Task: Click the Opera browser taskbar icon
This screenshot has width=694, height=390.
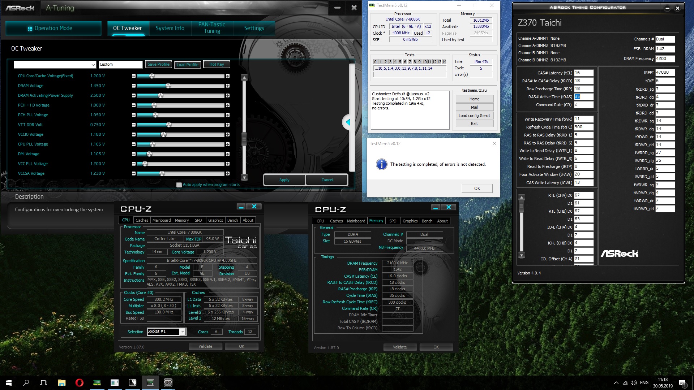Action: 79,383
